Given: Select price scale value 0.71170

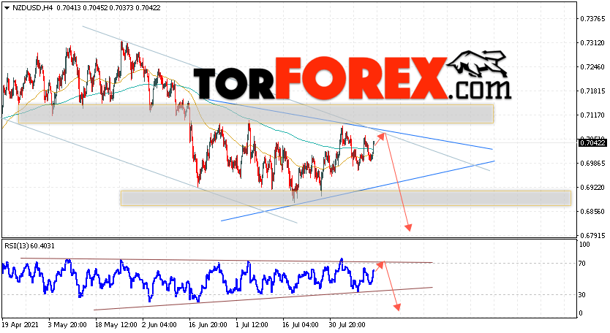Looking at the screenshot, I should (592, 115).
